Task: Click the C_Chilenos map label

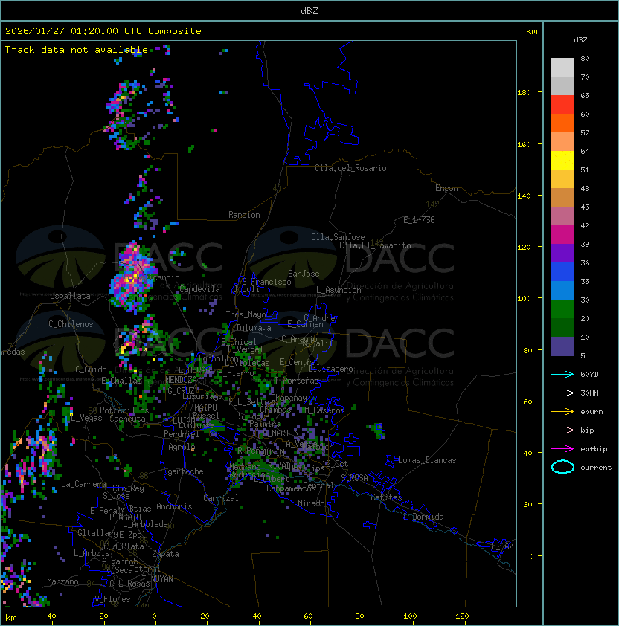Action: tap(71, 324)
